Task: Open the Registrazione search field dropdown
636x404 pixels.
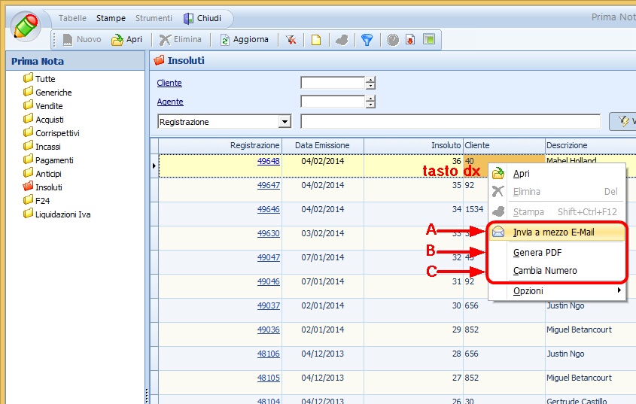Action: click(x=285, y=122)
